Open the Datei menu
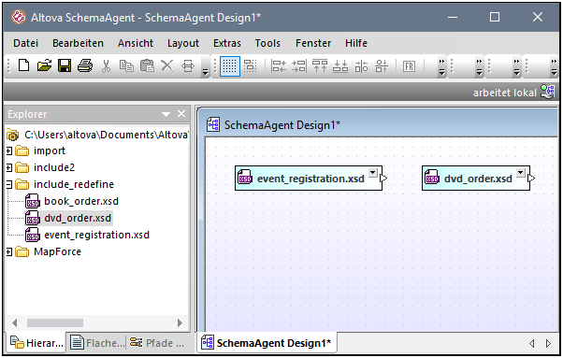This screenshot has height=358, width=563. click(25, 43)
